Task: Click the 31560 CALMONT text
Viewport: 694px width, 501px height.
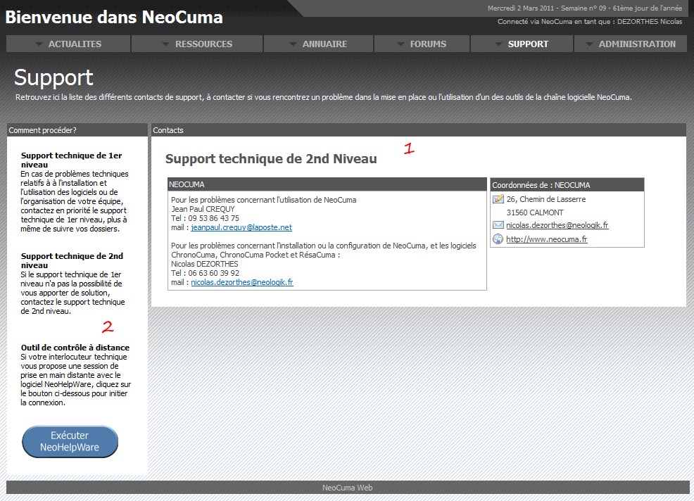Action: point(535,213)
